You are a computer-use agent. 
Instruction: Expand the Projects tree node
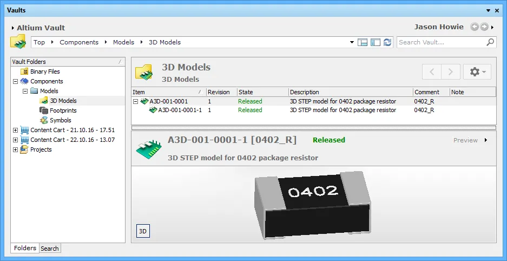[15, 150]
